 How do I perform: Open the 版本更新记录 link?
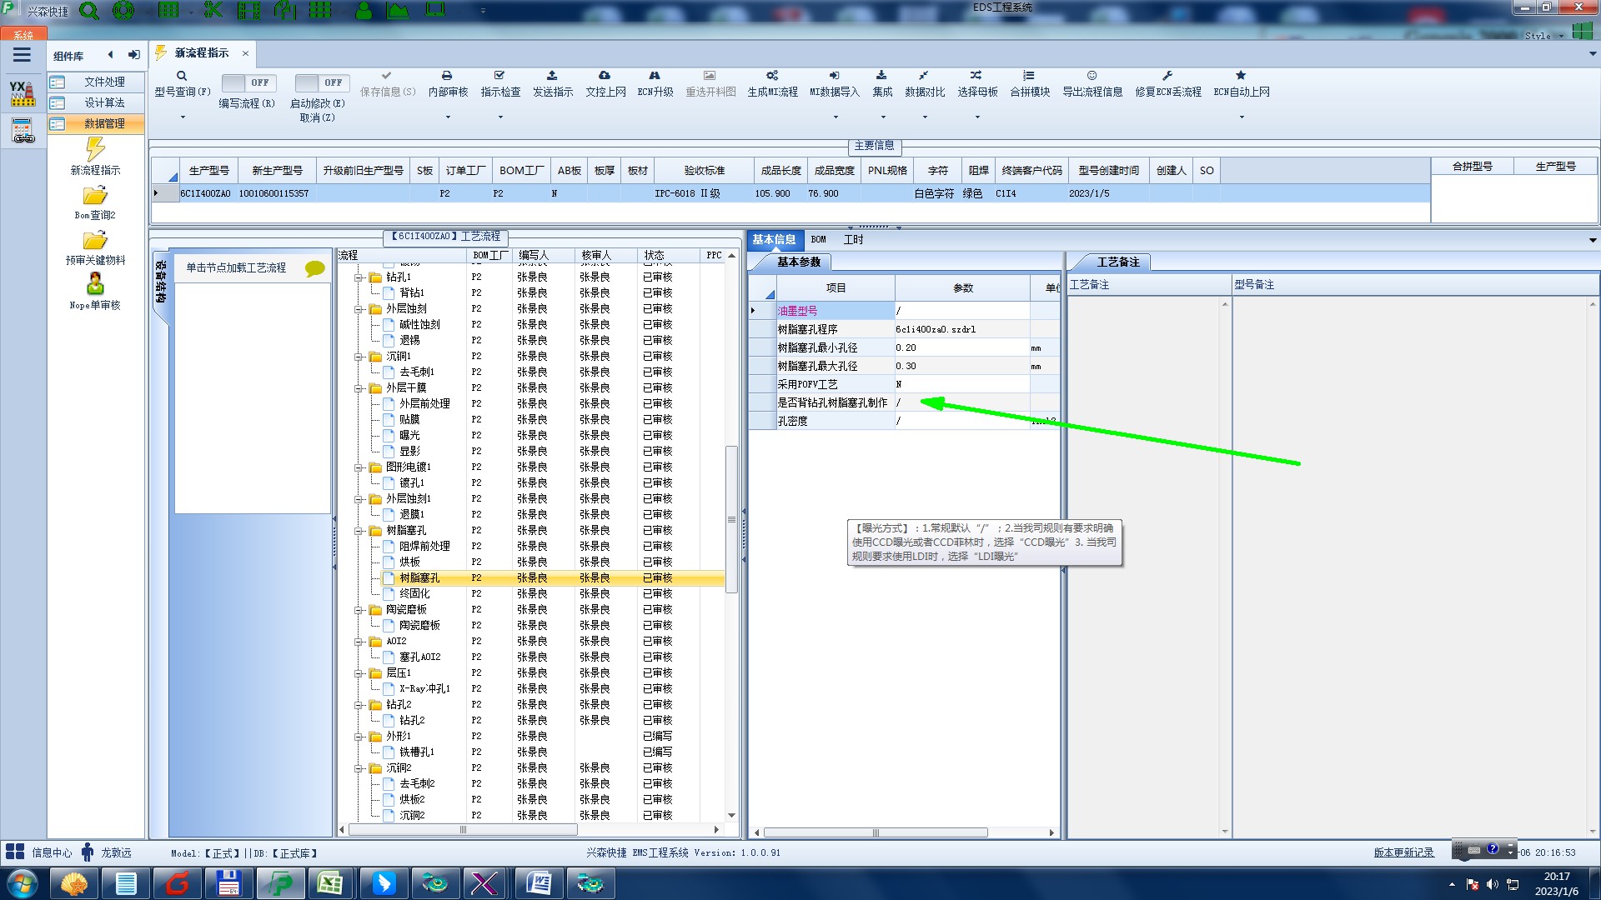(1403, 852)
